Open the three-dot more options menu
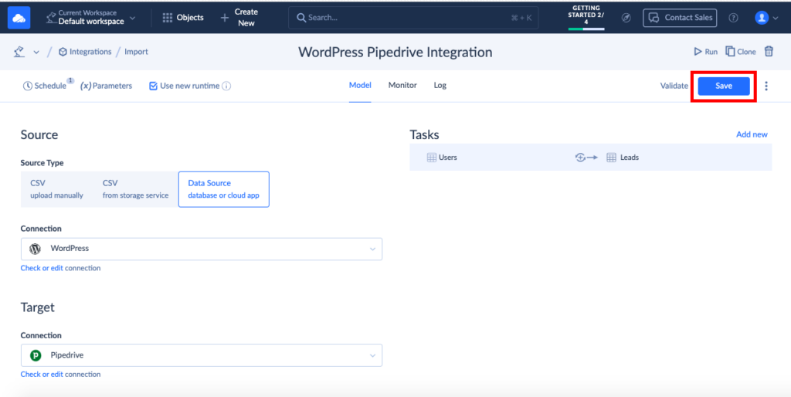The height and width of the screenshot is (397, 791). coord(766,86)
